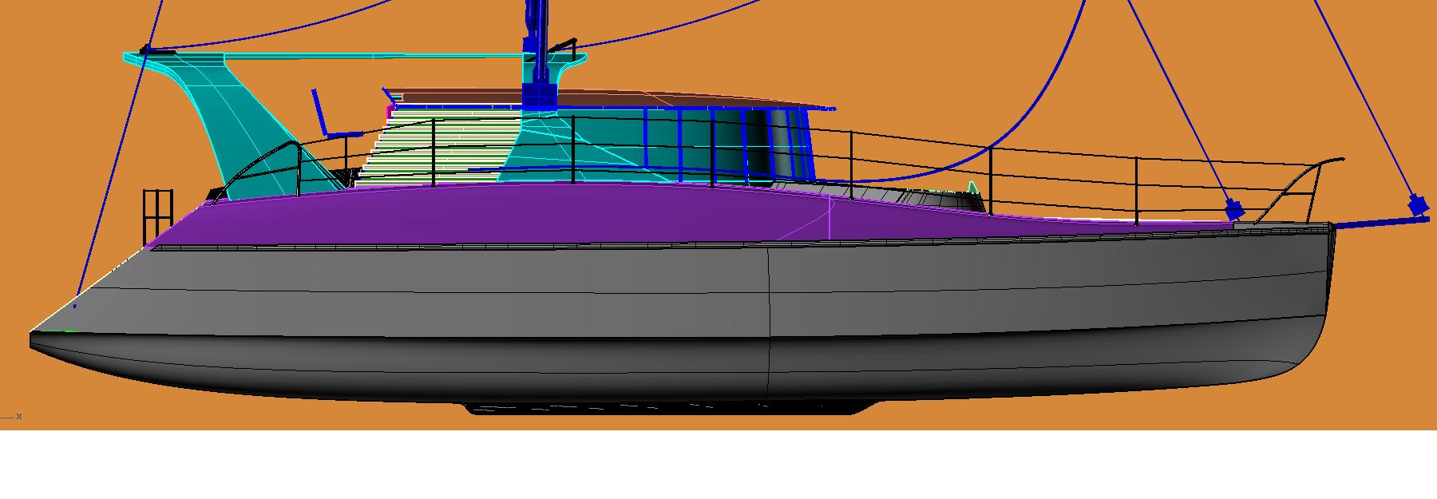The width and height of the screenshot is (1437, 499).
Task: Click the blue furler drum on bowsprit tip
Action: [x=1418, y=205]
